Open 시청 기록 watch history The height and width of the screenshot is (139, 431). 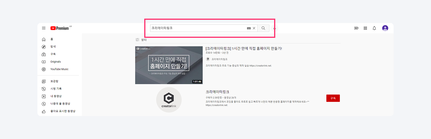tap(56, 89)
